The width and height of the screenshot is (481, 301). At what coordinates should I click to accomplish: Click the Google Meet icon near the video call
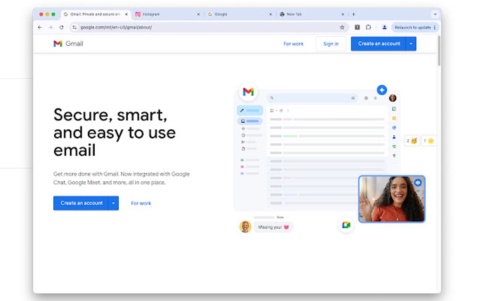(x=346, y=225)
